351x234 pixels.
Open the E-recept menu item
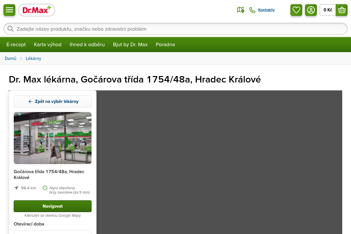click(16, 44)
